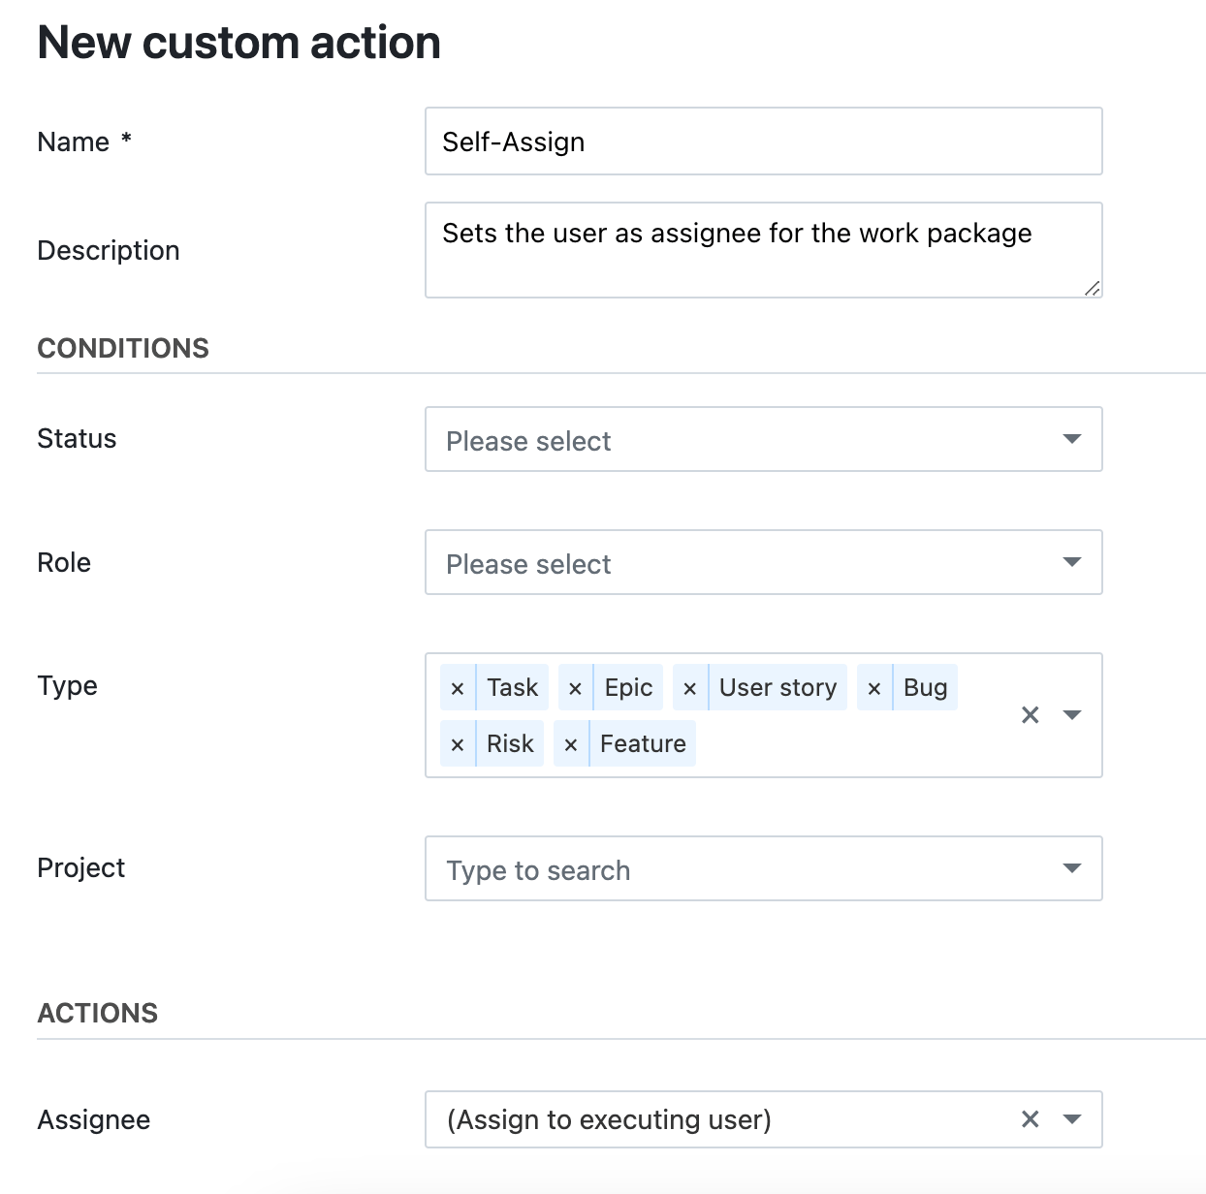
Task: Remove the Task type tag
Action: (458, 687)
